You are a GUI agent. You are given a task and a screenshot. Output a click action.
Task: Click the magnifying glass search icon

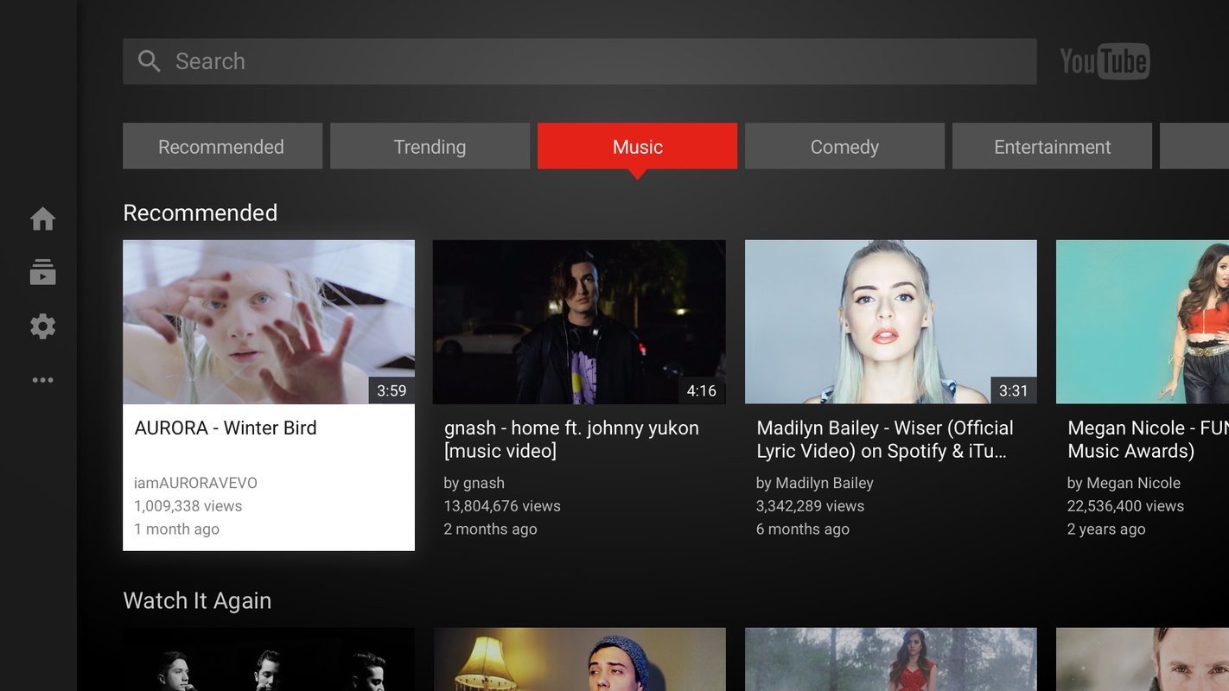148,60
